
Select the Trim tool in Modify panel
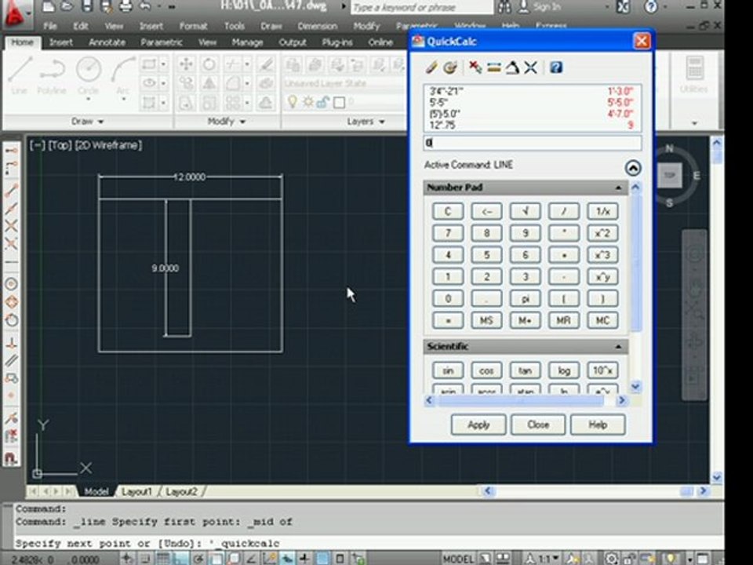(x=232, y=64)
